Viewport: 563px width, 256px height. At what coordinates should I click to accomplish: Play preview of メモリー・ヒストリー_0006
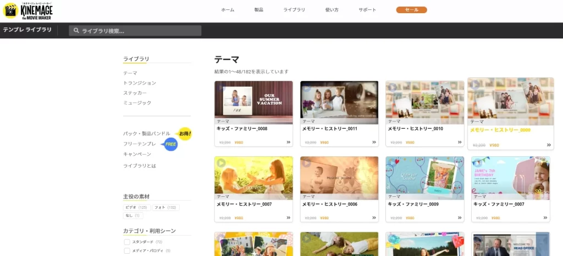click(x=307, y=163)
